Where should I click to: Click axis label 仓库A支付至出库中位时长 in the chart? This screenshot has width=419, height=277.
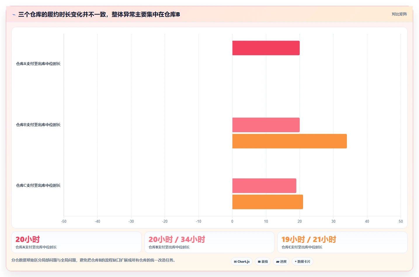pyautogui.click(x=38, y=64)
